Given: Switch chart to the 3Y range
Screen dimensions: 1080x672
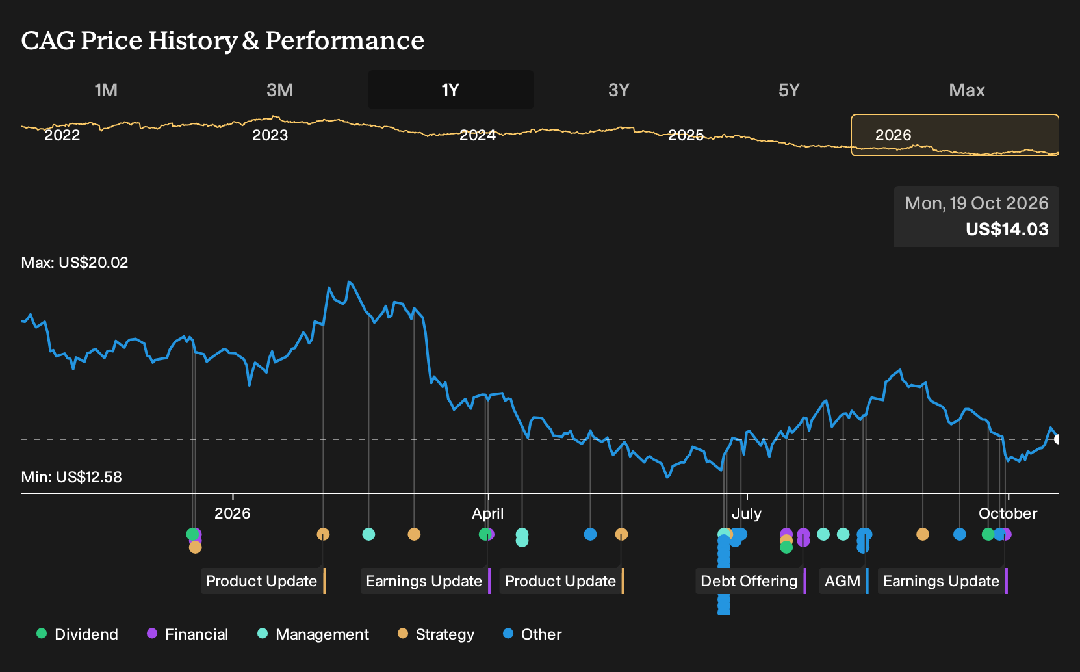Looking at the screenshot, I should [x=619, y=90].
